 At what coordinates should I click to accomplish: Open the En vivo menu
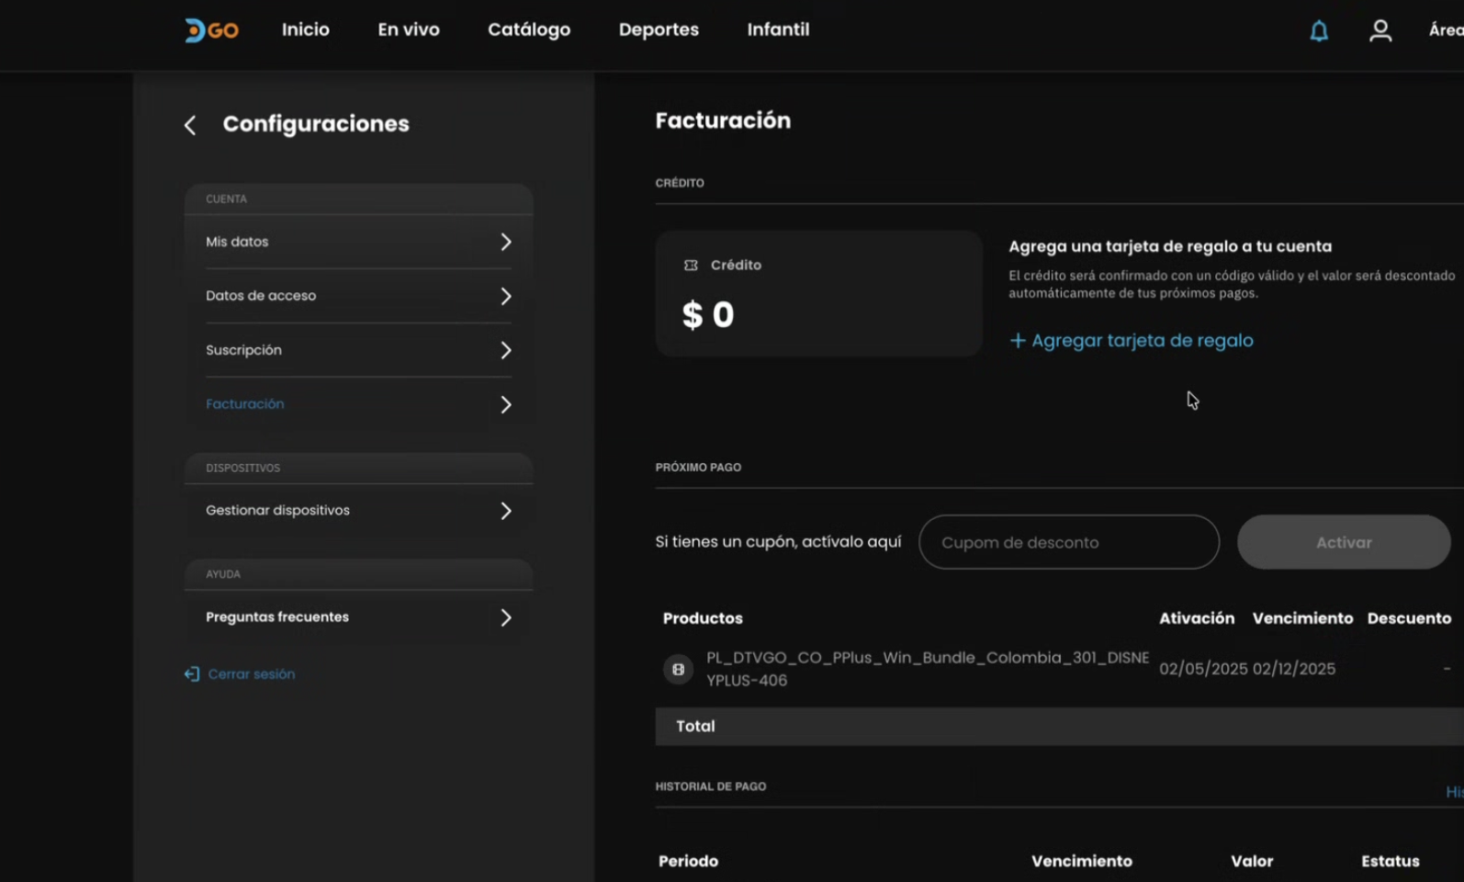(408, 29)
